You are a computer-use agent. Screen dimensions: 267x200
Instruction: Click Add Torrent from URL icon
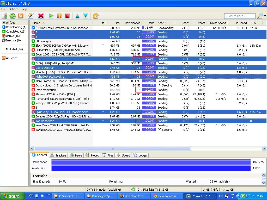point(13,16)
